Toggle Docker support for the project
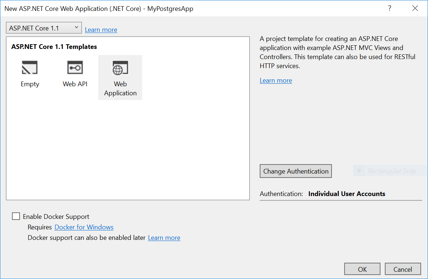This screenshot has height=279, width=428. point(16,216)
